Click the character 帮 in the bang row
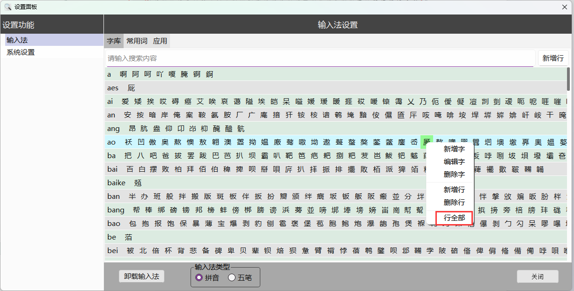The width and height of the screenshot is (574, 291). (136, 210)
